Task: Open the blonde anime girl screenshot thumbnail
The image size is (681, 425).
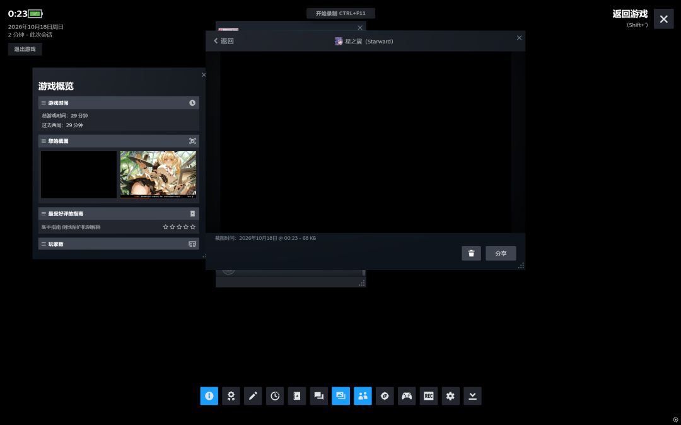Action: tap(158, 175)
